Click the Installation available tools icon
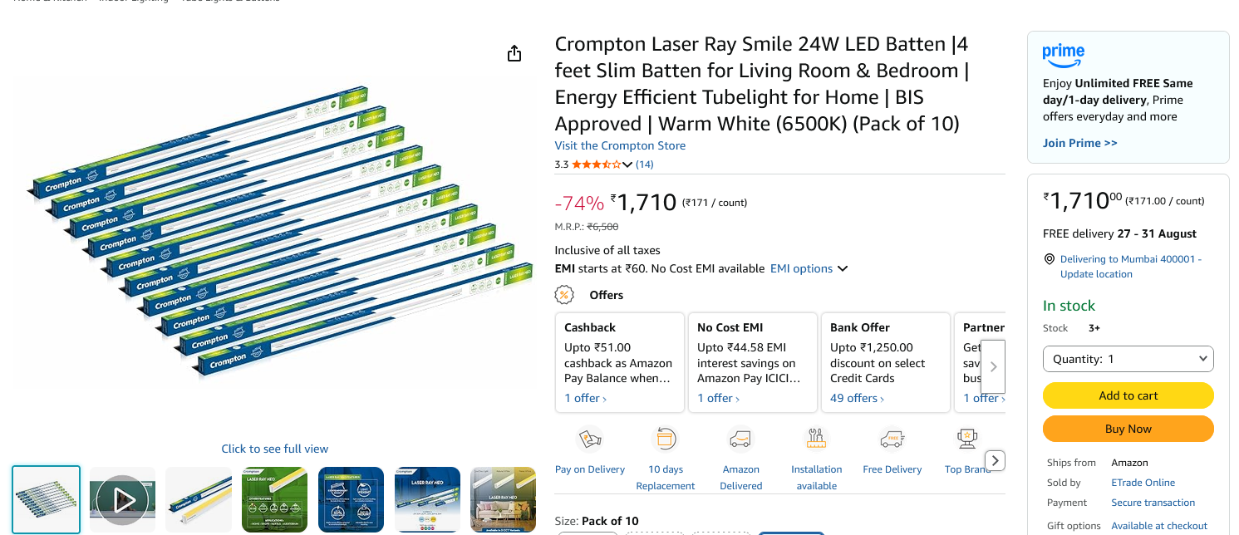Image resolution: width=1239 pixels, height=535 pixels. tap(816, 439)
